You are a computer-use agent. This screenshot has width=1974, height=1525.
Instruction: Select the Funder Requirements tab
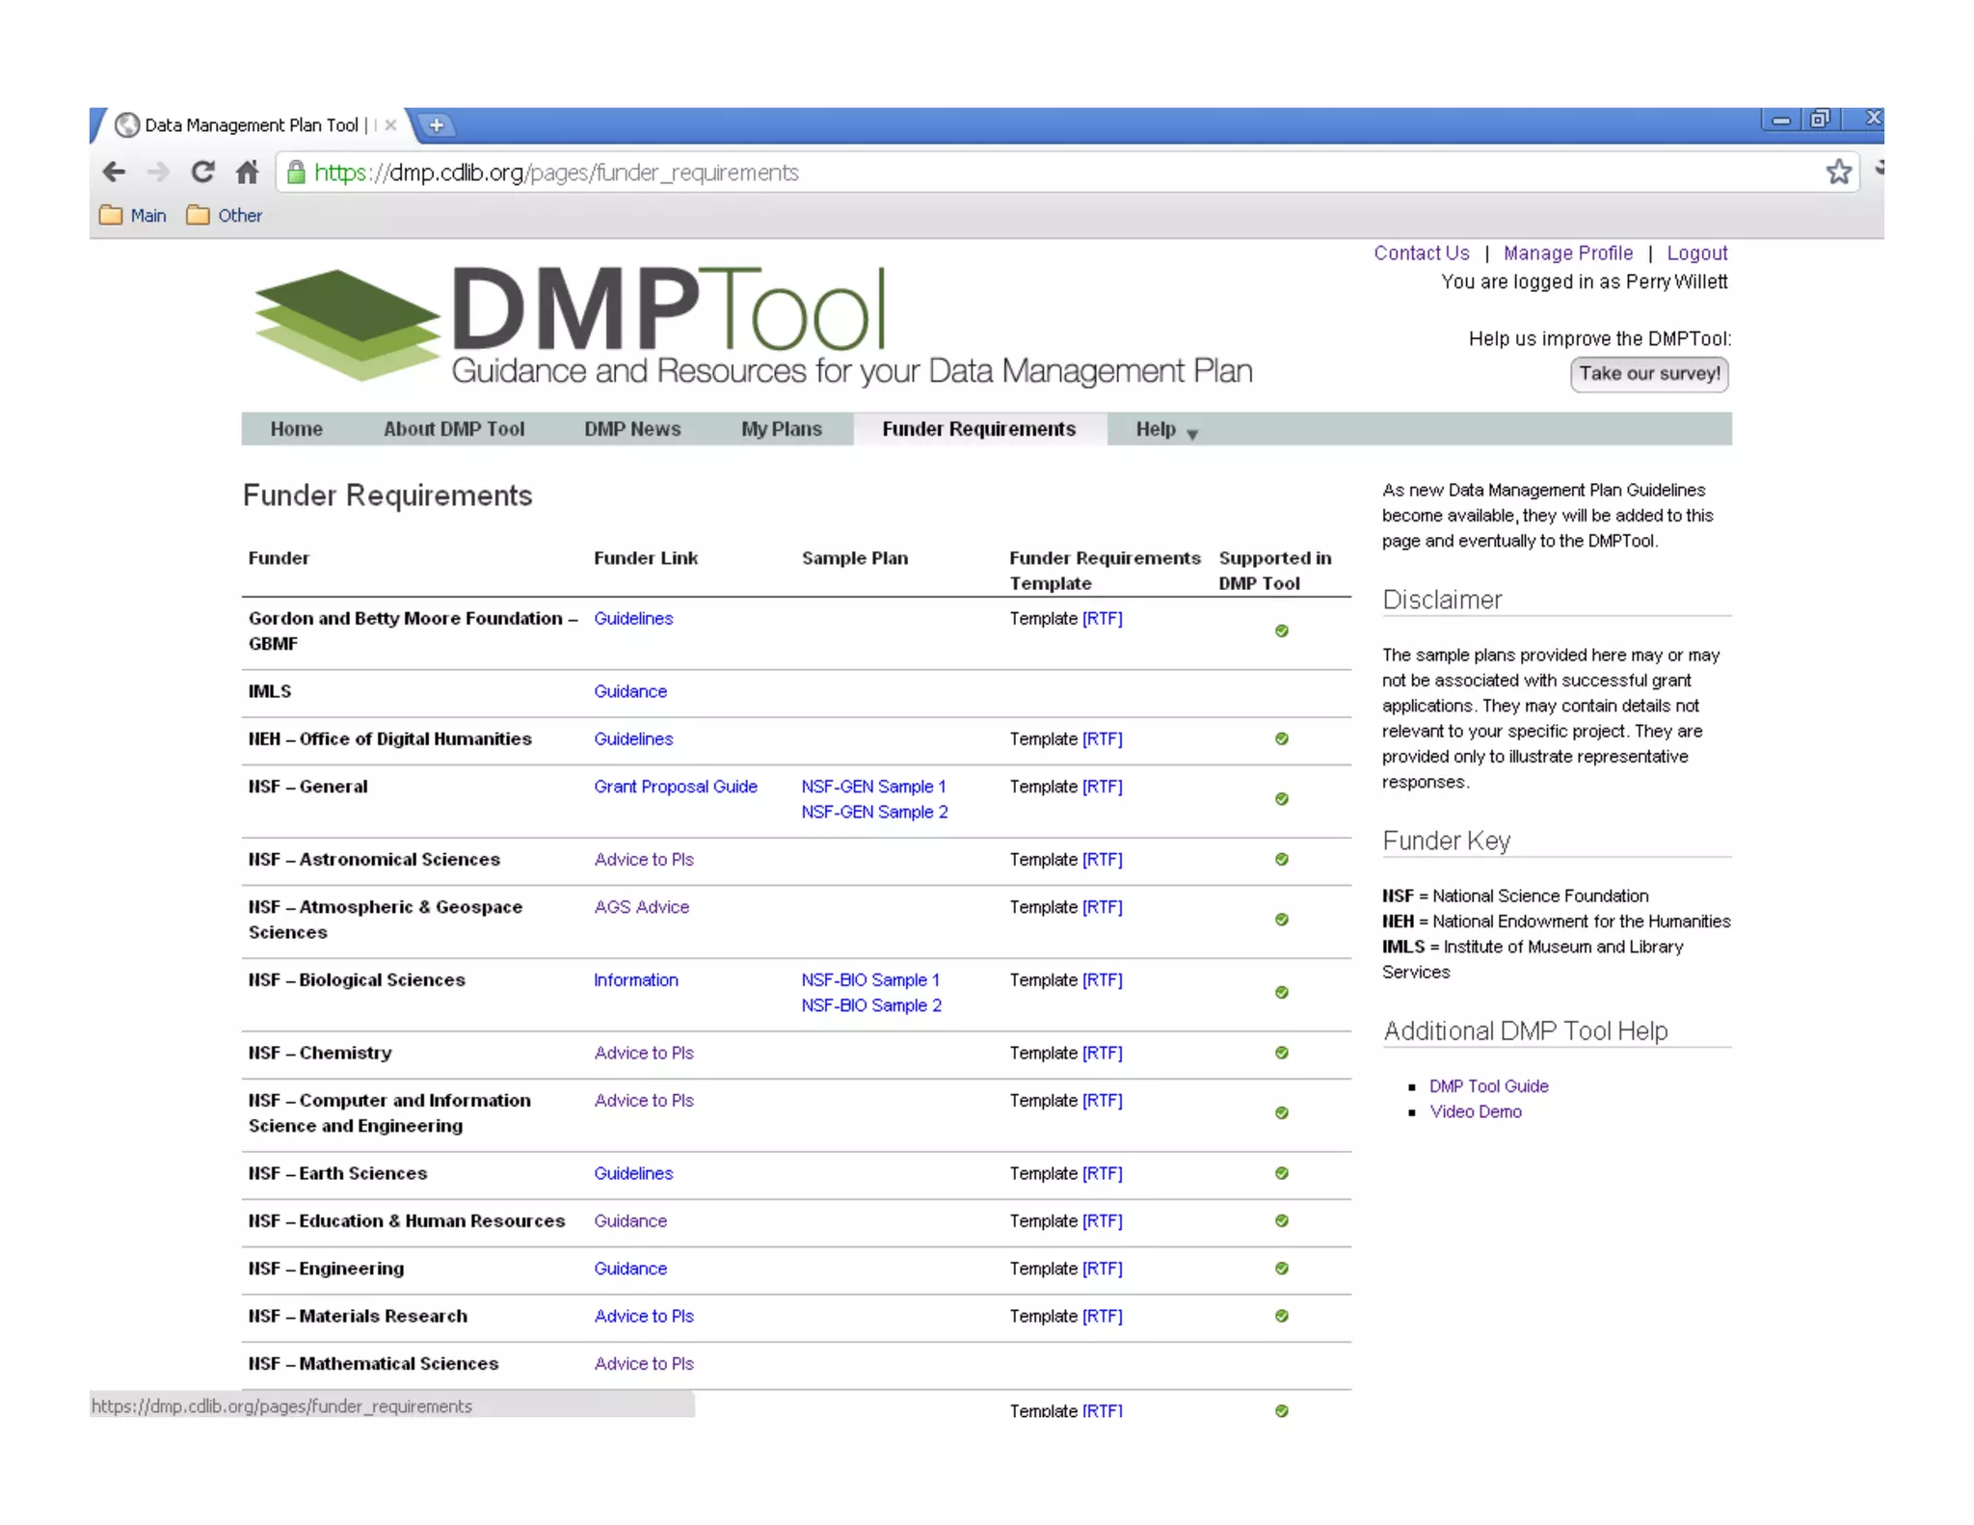click(978, 430)
